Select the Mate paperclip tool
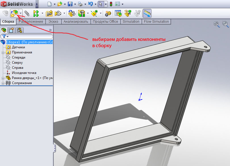 [x=27, y=13]
